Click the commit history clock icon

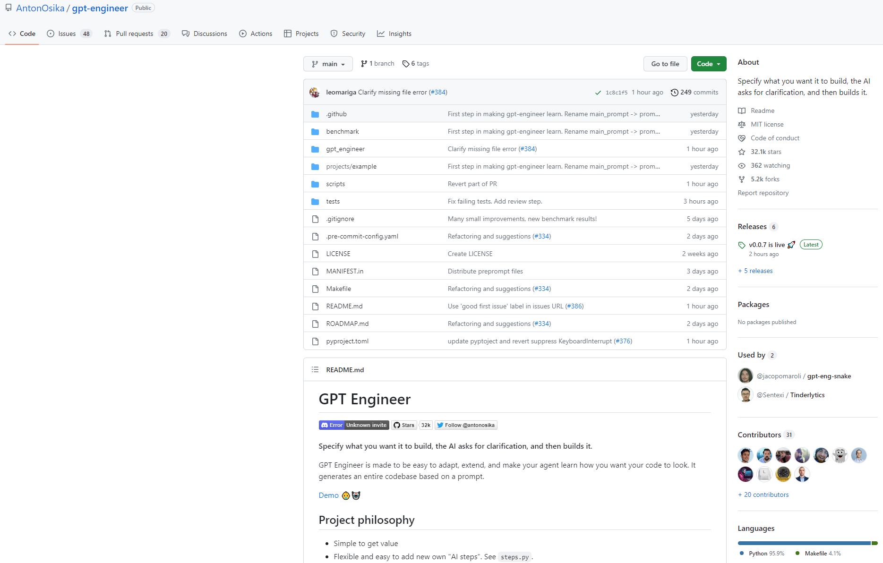point(675,92)
